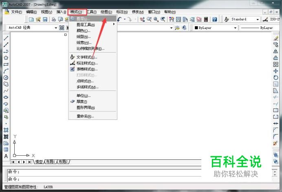Expand the 图层工具 submenu arrow

[x=114, y=24]
